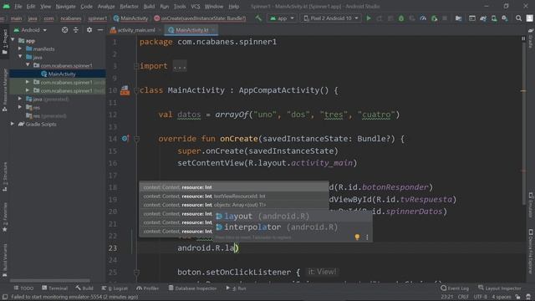Open the Profile app gauge icon
The height and width of the screenshot is (301, 535).
pyautogui.click(x=423, y=18)
